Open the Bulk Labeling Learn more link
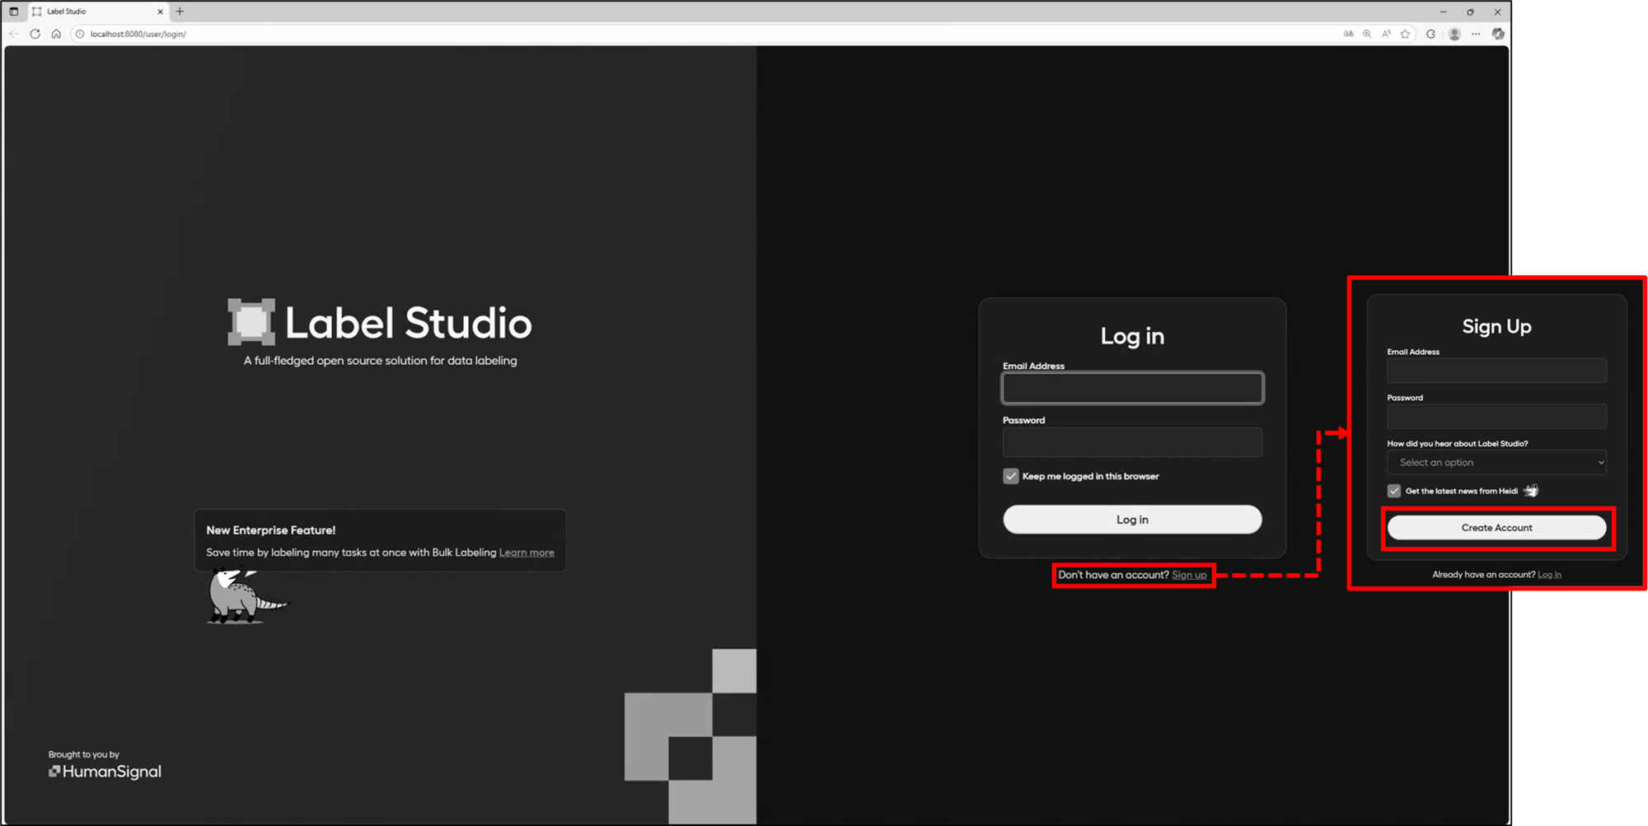The width and height of the screenshot is (1648, 826). coord(527,552)
